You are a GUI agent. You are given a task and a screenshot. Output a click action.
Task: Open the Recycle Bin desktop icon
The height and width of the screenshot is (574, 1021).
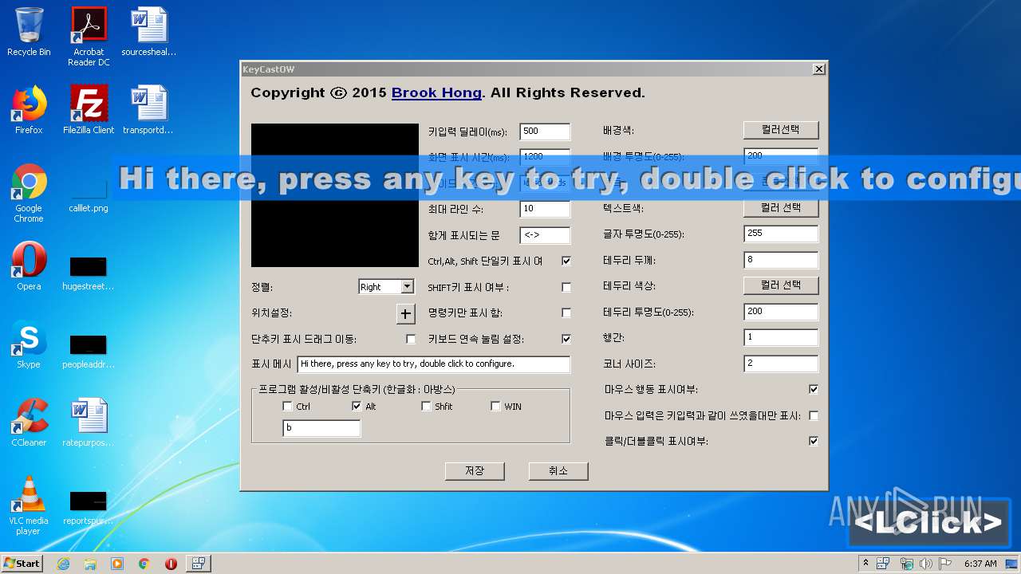[x=29, y=32]
